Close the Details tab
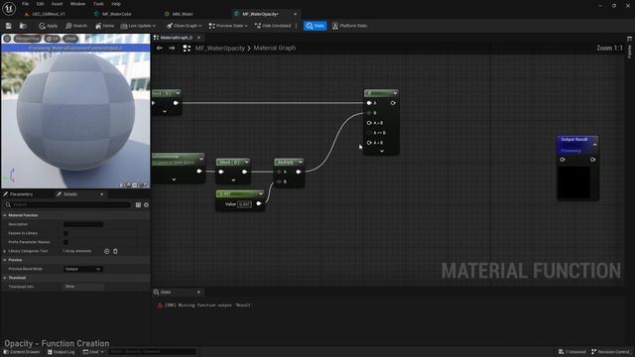The width and height of the screenshot is (635, 357). (101, 194)
